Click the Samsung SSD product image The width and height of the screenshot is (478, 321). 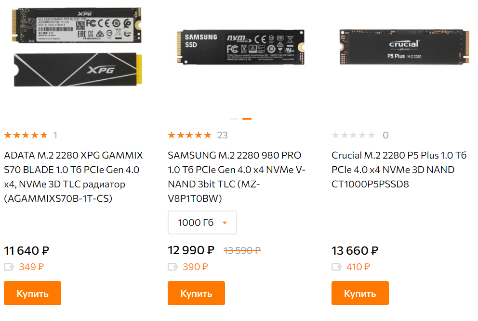click(240, 47)
